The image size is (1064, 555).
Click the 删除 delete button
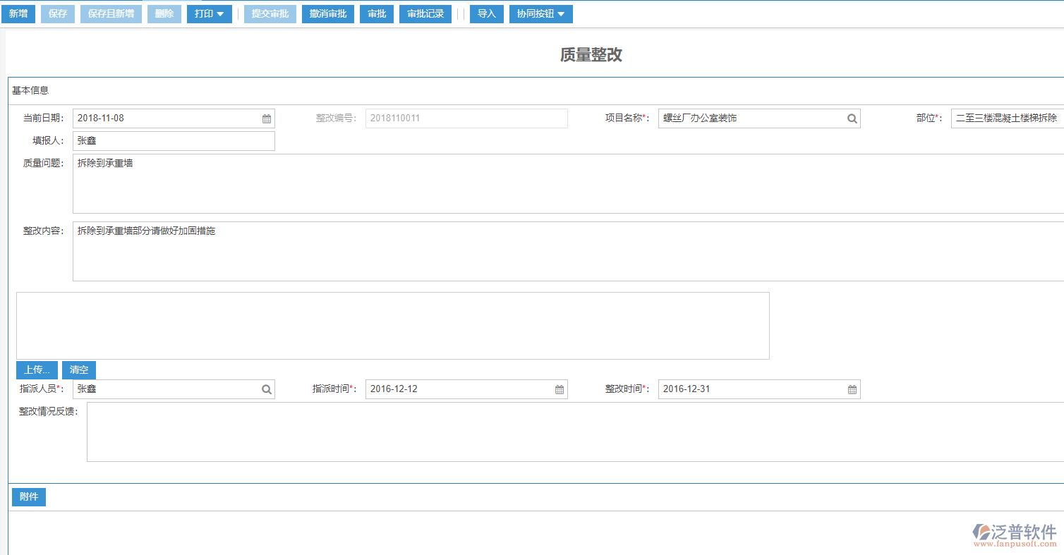point(164,13)
